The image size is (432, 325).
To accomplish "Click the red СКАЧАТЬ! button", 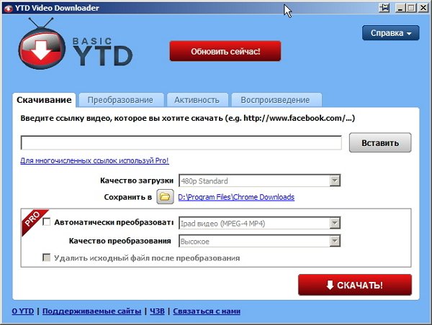I will (x=355, y=285).
